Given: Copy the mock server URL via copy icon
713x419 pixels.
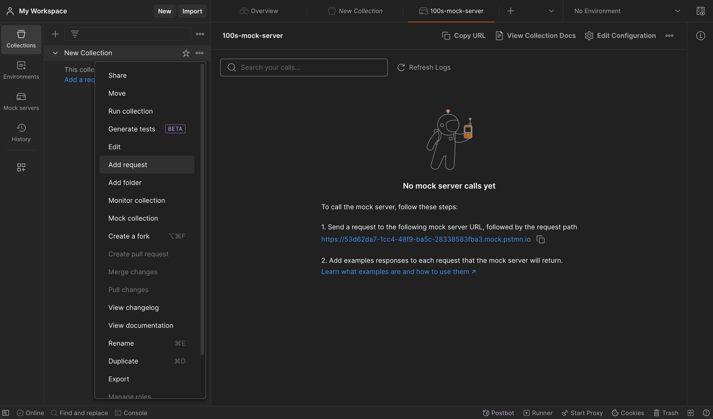Looking at the screenshot, I should [540, 240].
